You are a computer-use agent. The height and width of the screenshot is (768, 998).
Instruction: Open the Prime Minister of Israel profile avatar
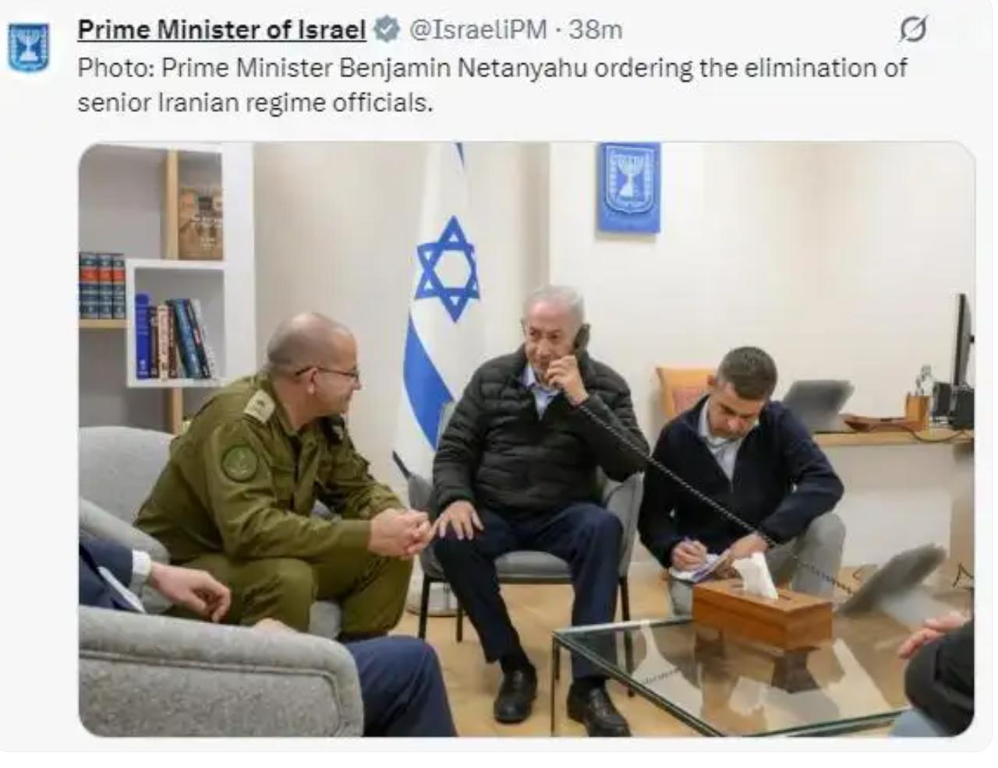[x=28, y=47]
